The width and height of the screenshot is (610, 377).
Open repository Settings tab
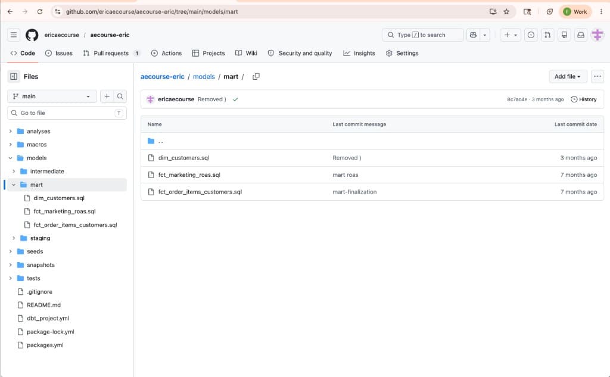click(x=402, y=53)
